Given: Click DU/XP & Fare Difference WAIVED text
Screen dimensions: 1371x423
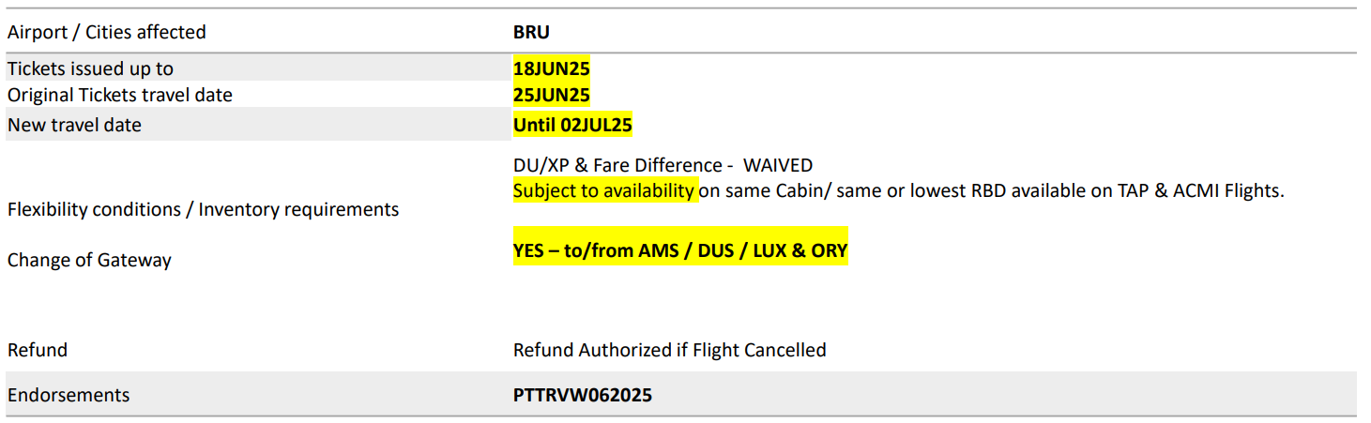Looking at the screenshot, I should pos(663,165).
